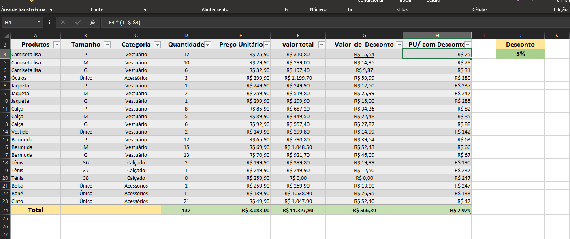The image size is (570, 239).
Task: Select the R$ 149,90 unit price cell
Action: [241, 132]
